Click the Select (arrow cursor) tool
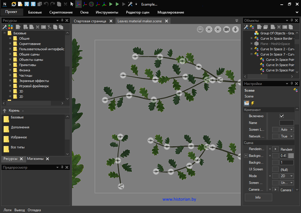The image size is (301, 213). (72, 4)
